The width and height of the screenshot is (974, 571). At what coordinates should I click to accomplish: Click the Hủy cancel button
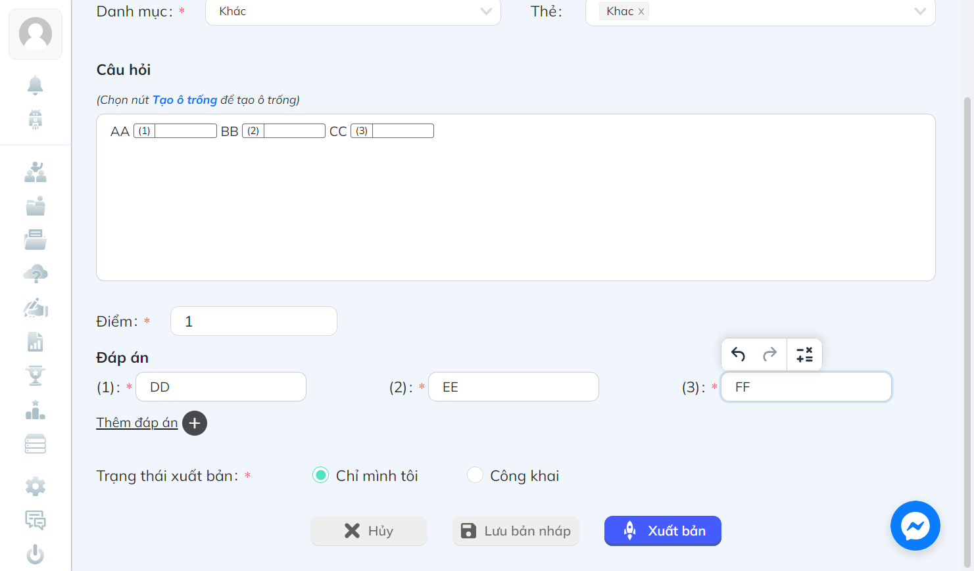tap(369, 531)
